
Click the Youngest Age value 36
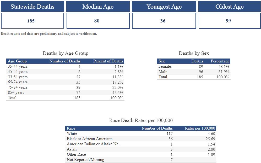163,21
